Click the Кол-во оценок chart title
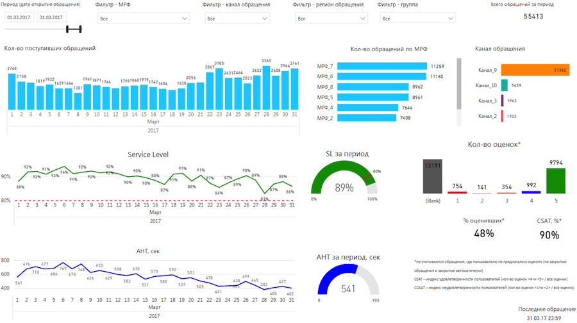This screenshot has height=323, width=577. pyautogui.click(x=494, y=145)
